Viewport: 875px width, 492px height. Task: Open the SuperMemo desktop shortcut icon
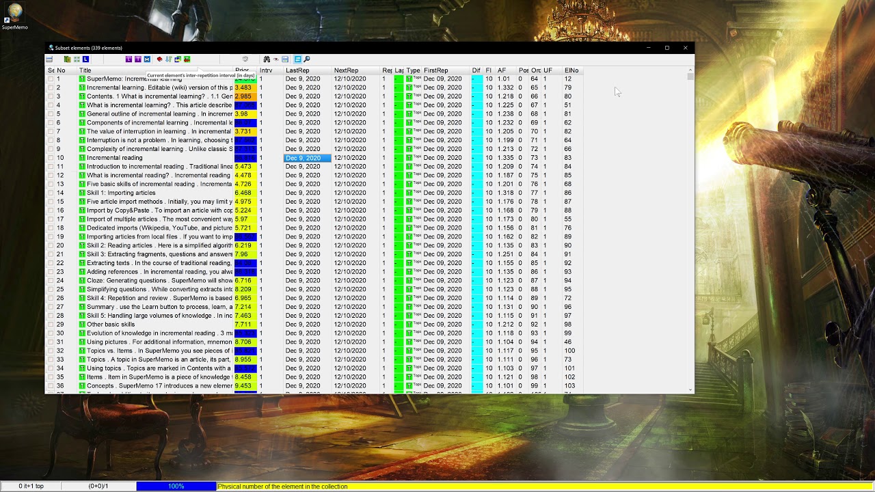(14, 17)
